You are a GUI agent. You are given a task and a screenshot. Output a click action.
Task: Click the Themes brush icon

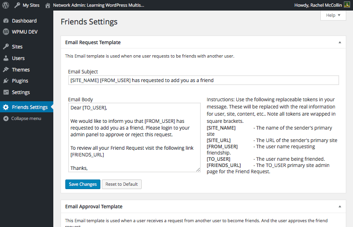(x=6, y=70)
